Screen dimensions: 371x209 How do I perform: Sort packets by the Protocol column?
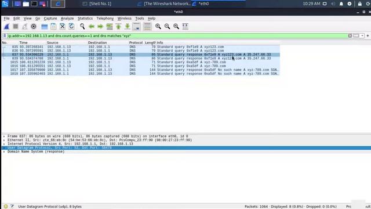pos(136,42)
